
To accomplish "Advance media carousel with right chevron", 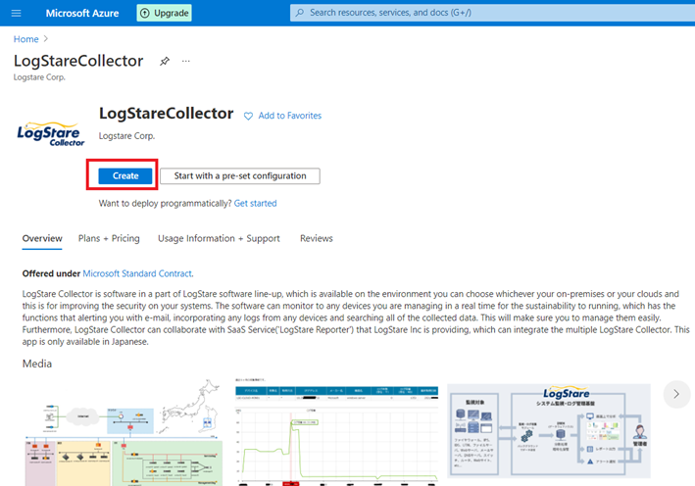I will click(x=676, y=394).
